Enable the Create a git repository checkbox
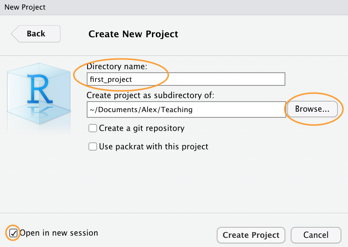The height and width of the screenshot is (247, 348). [x=93, y=128]
